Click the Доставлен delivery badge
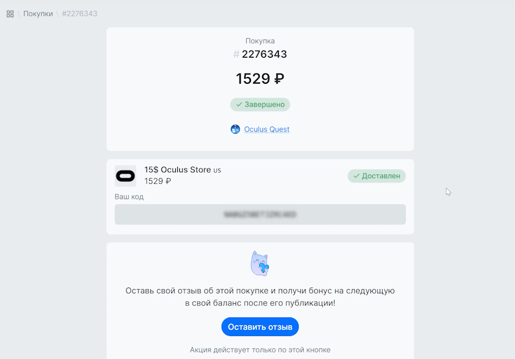 click(x=377, y=176)
